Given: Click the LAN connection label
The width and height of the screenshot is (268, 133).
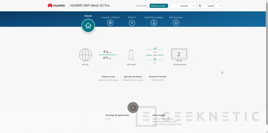Looking at the screenshot, I should [x=155, y=55].
